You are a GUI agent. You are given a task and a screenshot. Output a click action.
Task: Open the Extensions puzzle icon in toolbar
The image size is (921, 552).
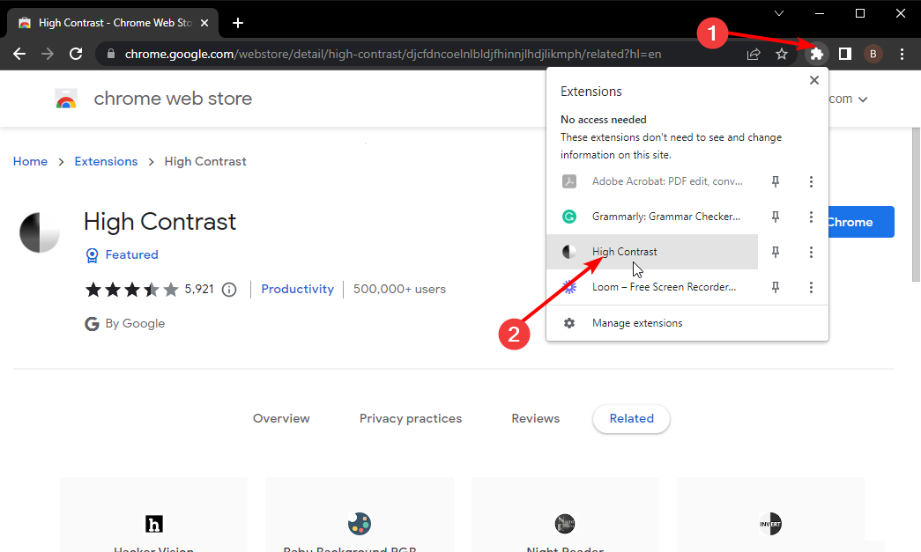click(x=816, y=54)
